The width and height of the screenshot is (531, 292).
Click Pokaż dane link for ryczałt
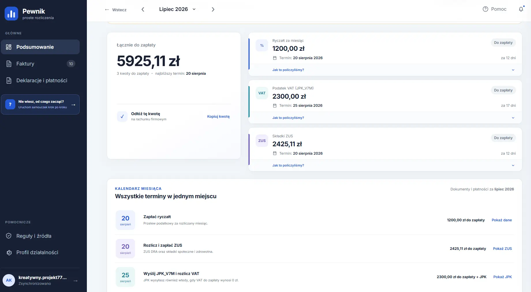coord(502,220)
